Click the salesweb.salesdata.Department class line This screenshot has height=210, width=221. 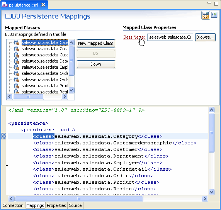point(100,156)
